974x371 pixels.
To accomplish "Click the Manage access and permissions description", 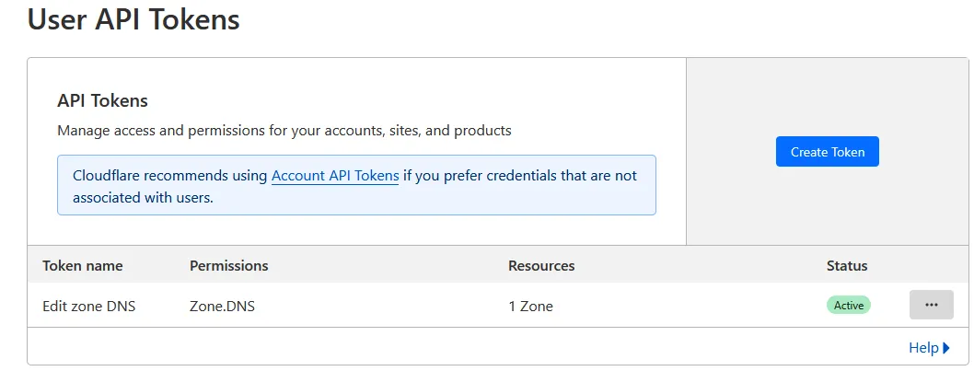I will point(284,131).
